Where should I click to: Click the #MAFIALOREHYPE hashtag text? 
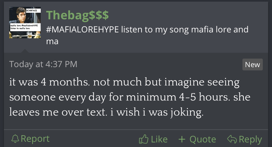click(x=82, y=30)
